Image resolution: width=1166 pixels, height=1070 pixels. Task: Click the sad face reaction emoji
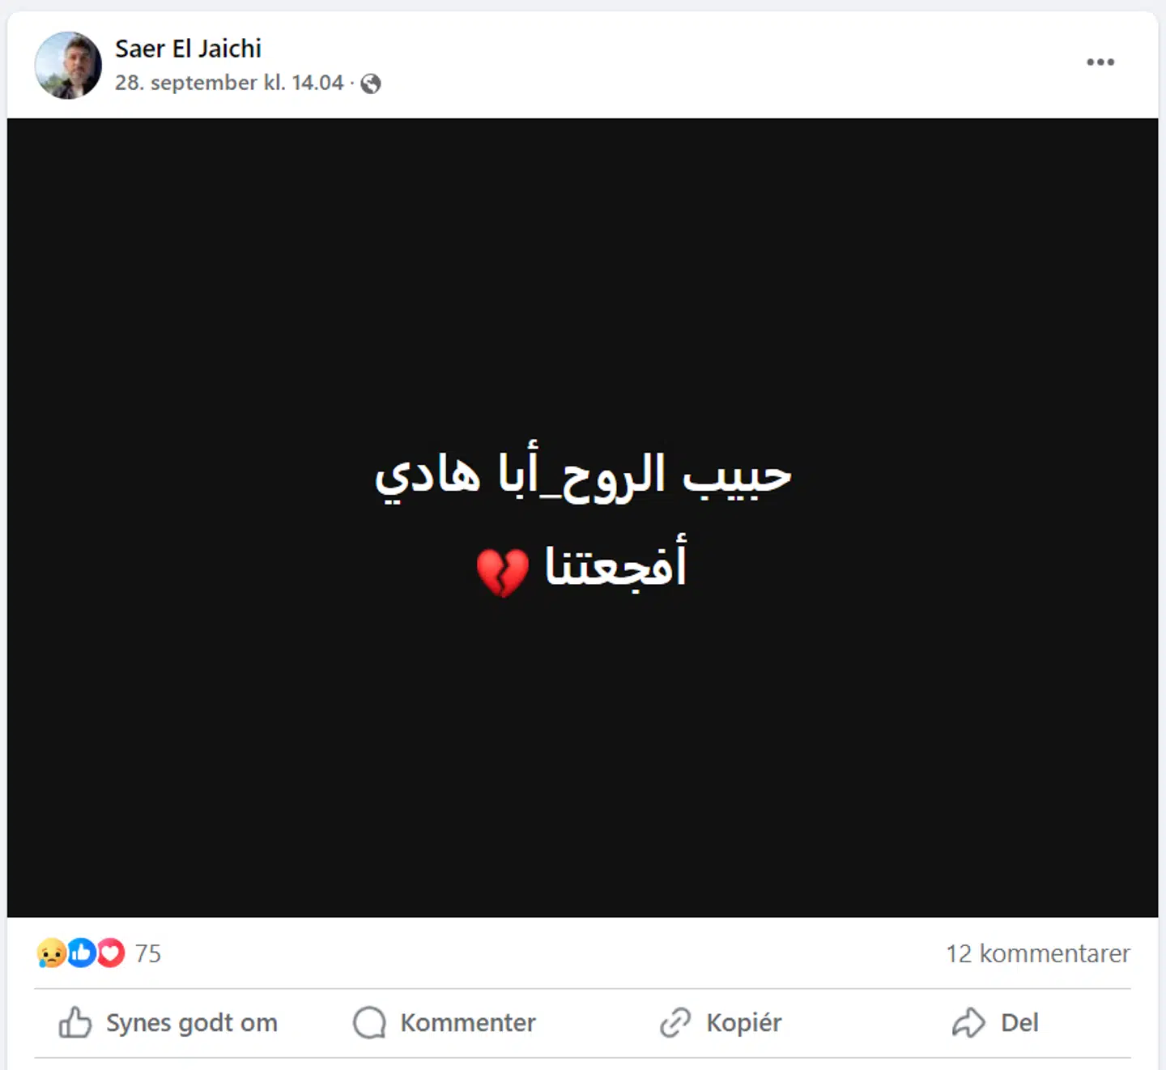[x=51, y=953]
